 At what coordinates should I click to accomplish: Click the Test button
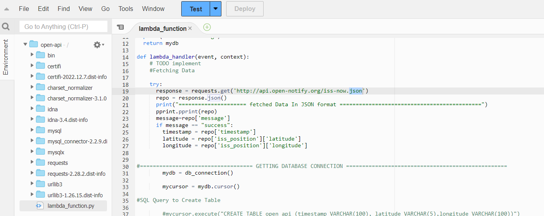click(196, 9)
